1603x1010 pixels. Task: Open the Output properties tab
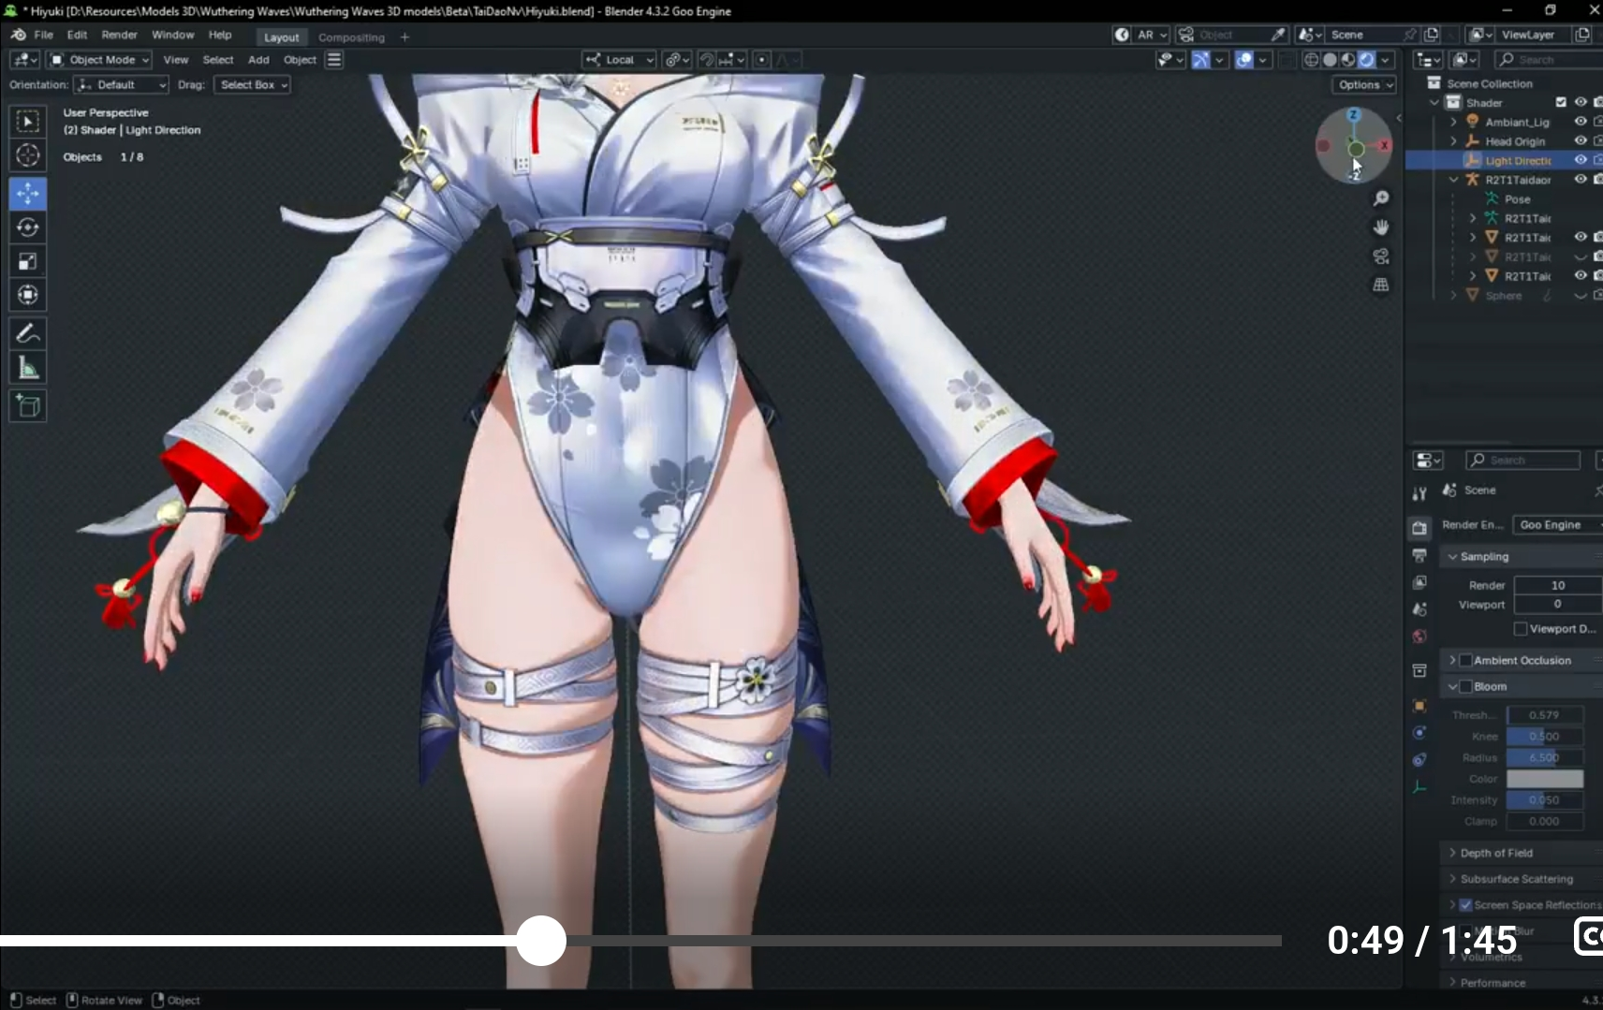click(x=1419, y=555)
